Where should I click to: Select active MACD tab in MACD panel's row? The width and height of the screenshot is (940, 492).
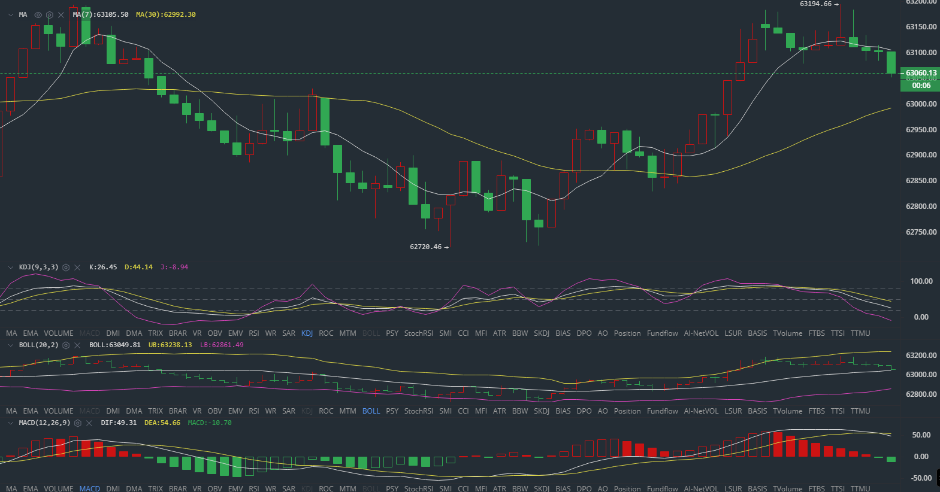[90, 488]
